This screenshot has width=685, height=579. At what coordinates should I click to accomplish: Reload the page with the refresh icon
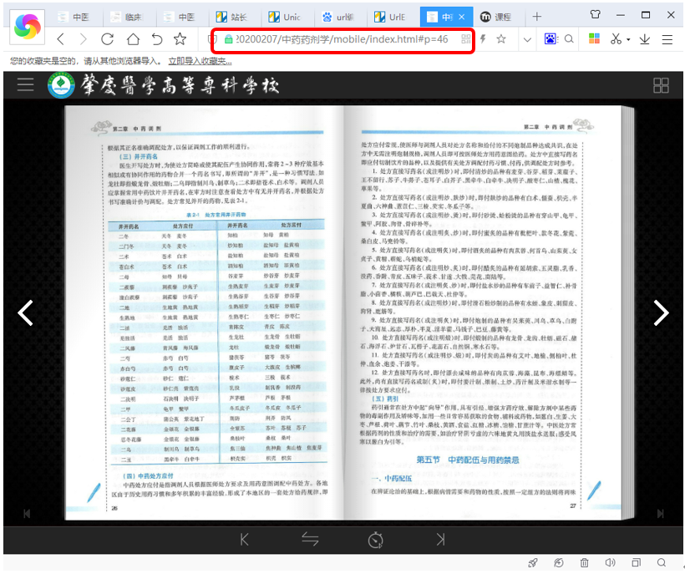pos(108,39)
